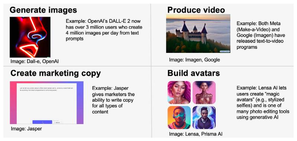Click the caption Image: Imagen, Google

coord(194,60)
